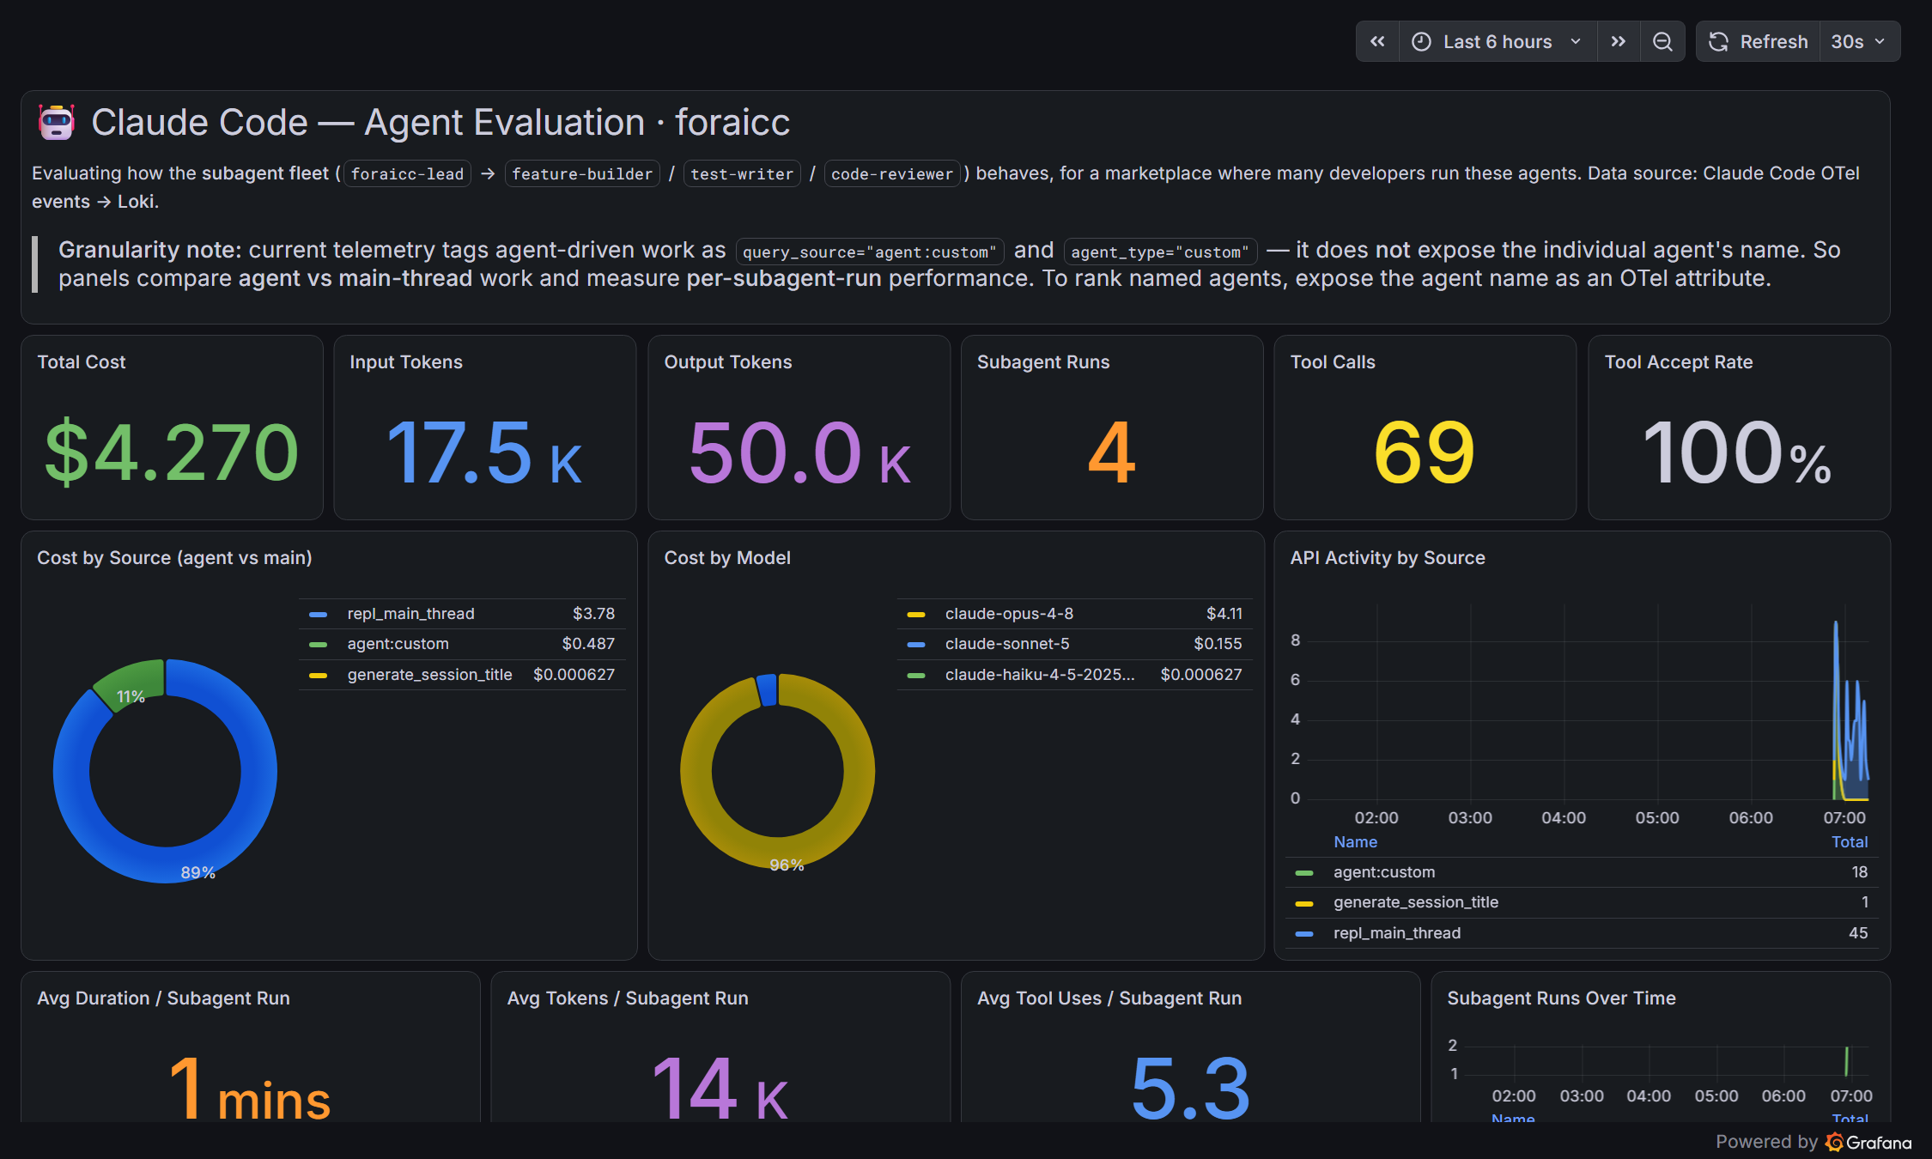
Task: Click the Tool Calls panel title
Action: [1333, 362]
